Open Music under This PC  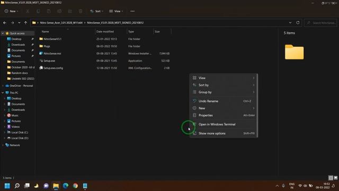pos(15,116)
